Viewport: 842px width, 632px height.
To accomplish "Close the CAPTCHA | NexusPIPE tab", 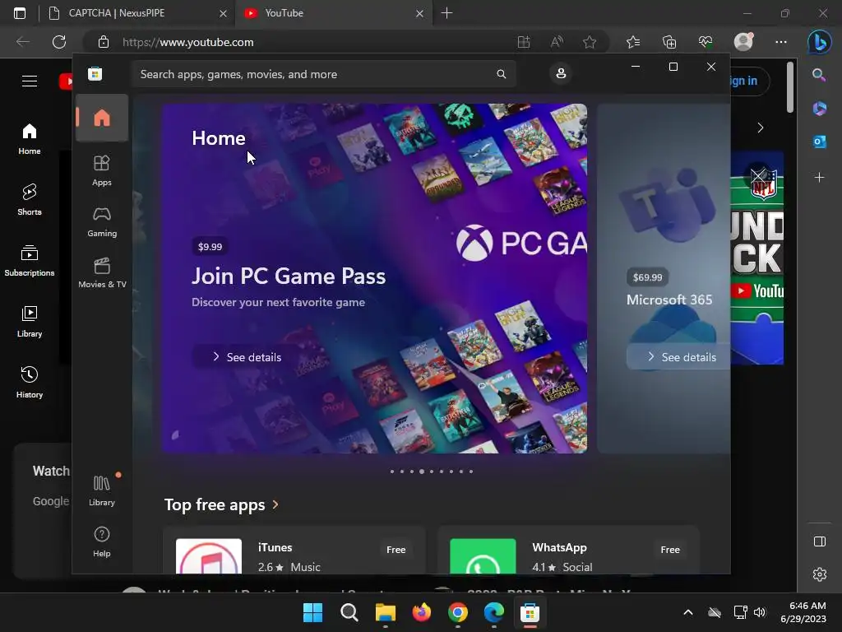I will (x=223, y=13).
